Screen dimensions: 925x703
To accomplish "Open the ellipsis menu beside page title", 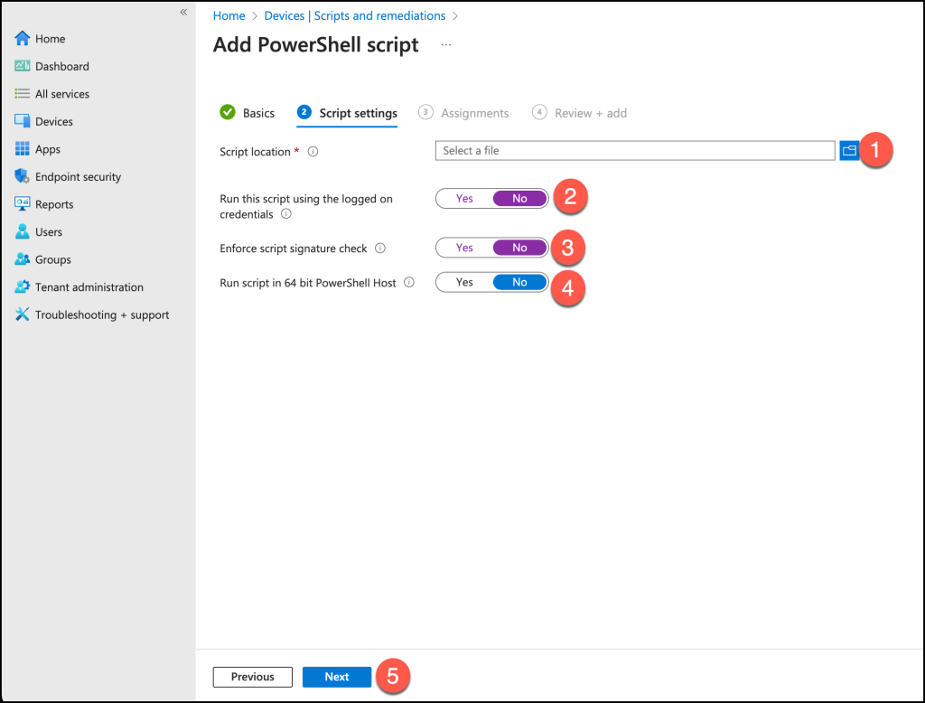I will [x=445, y=45].
